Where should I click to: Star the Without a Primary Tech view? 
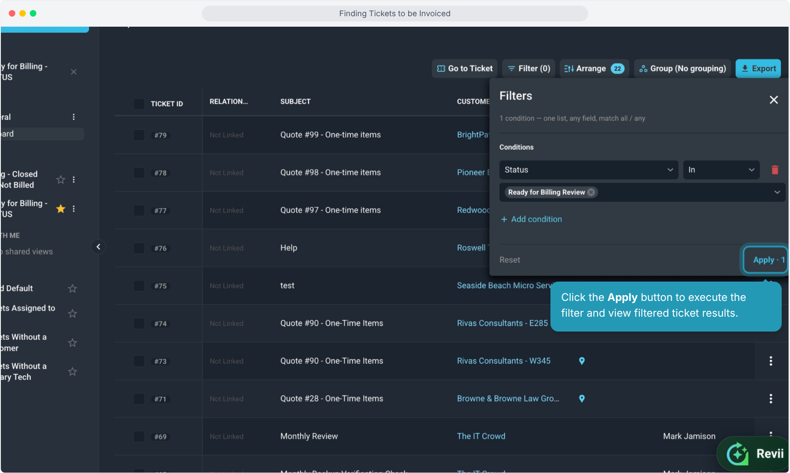click(73, 372)
